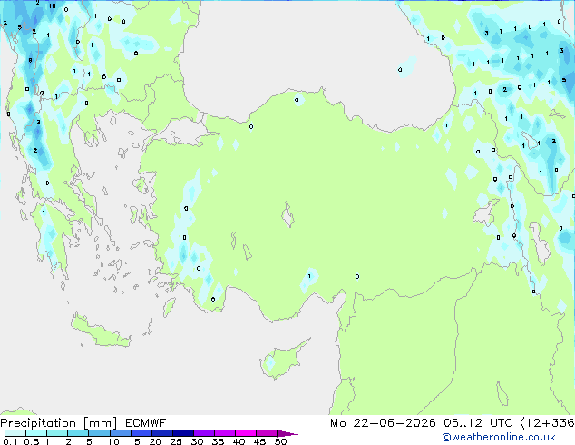Select the 0.1–0.5 mm legend swatch
The height and width of the screenshot is (445, 575).
(x=15, y=433)
